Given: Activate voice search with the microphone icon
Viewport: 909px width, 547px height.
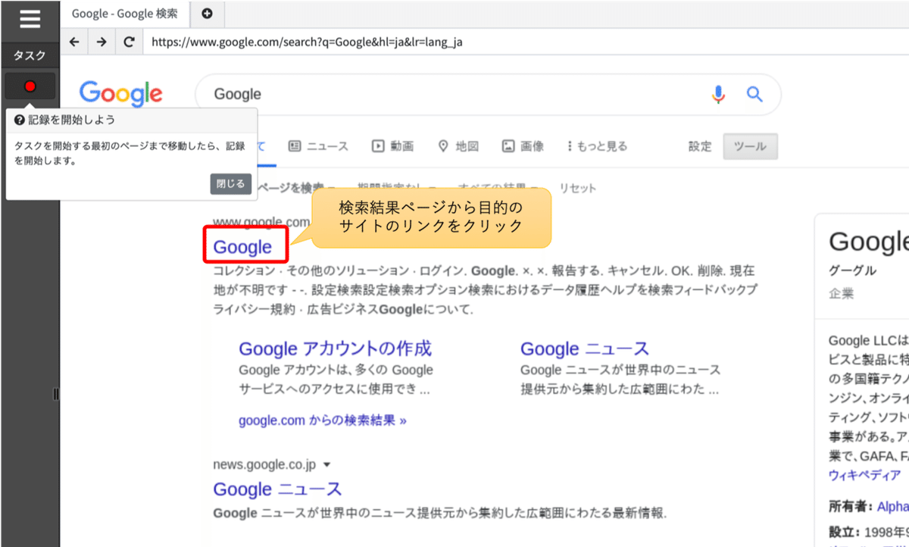Looking at the screenshot, I should 717,94.
